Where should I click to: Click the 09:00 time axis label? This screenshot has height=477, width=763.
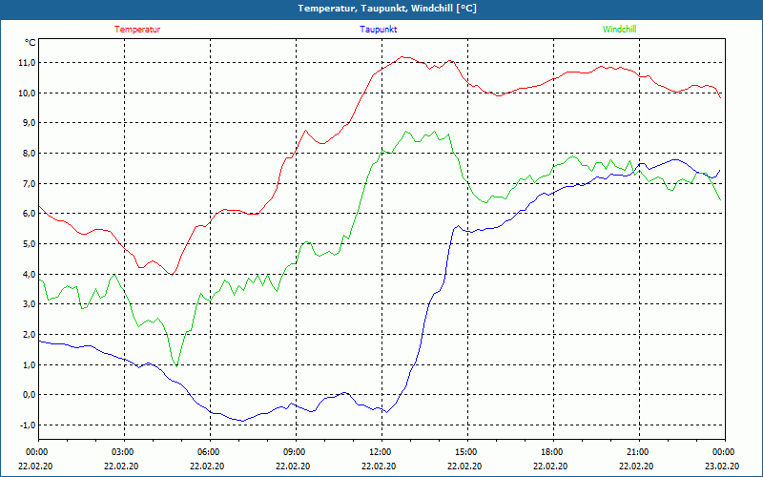pyautogui.click(x=294, y=452)
